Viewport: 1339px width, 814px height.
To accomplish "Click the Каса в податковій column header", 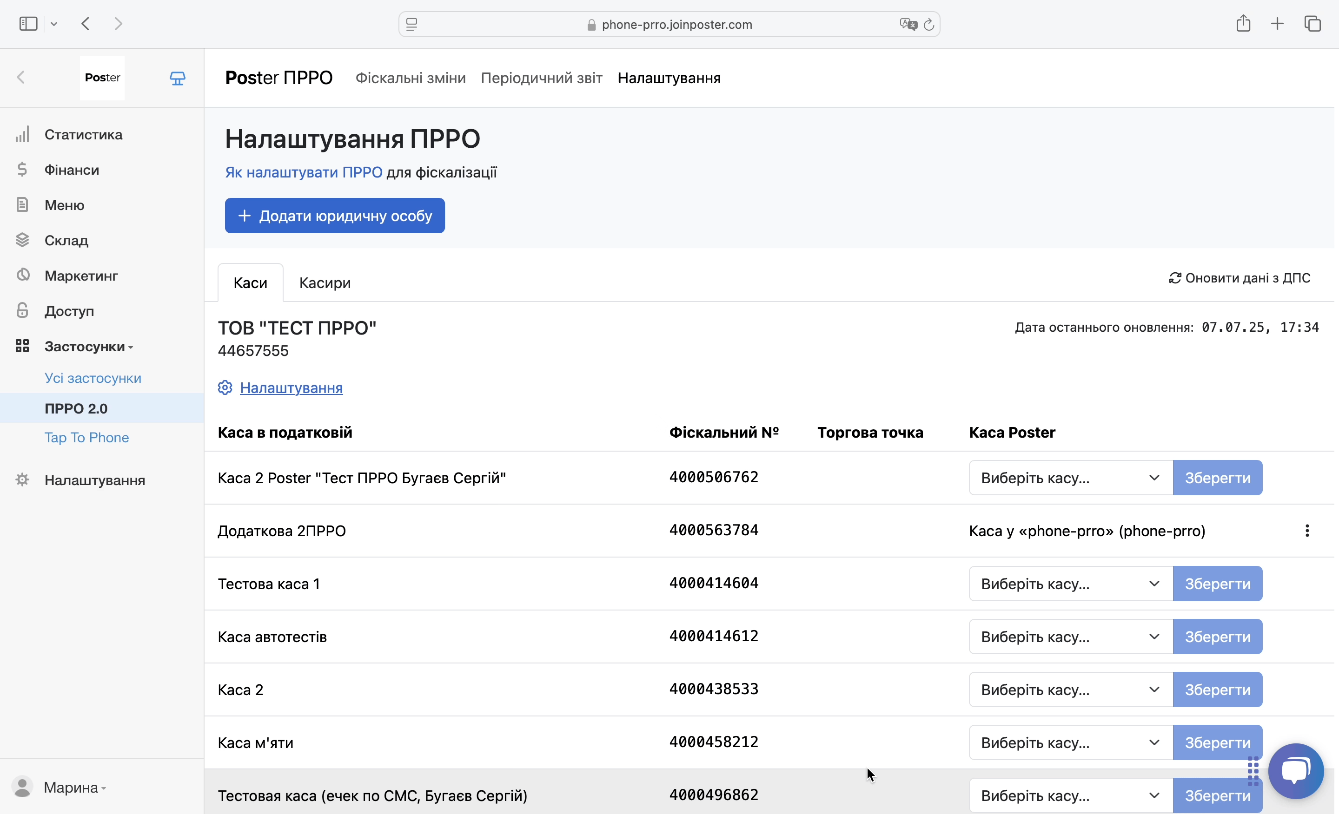I will (x=285, y=432).
